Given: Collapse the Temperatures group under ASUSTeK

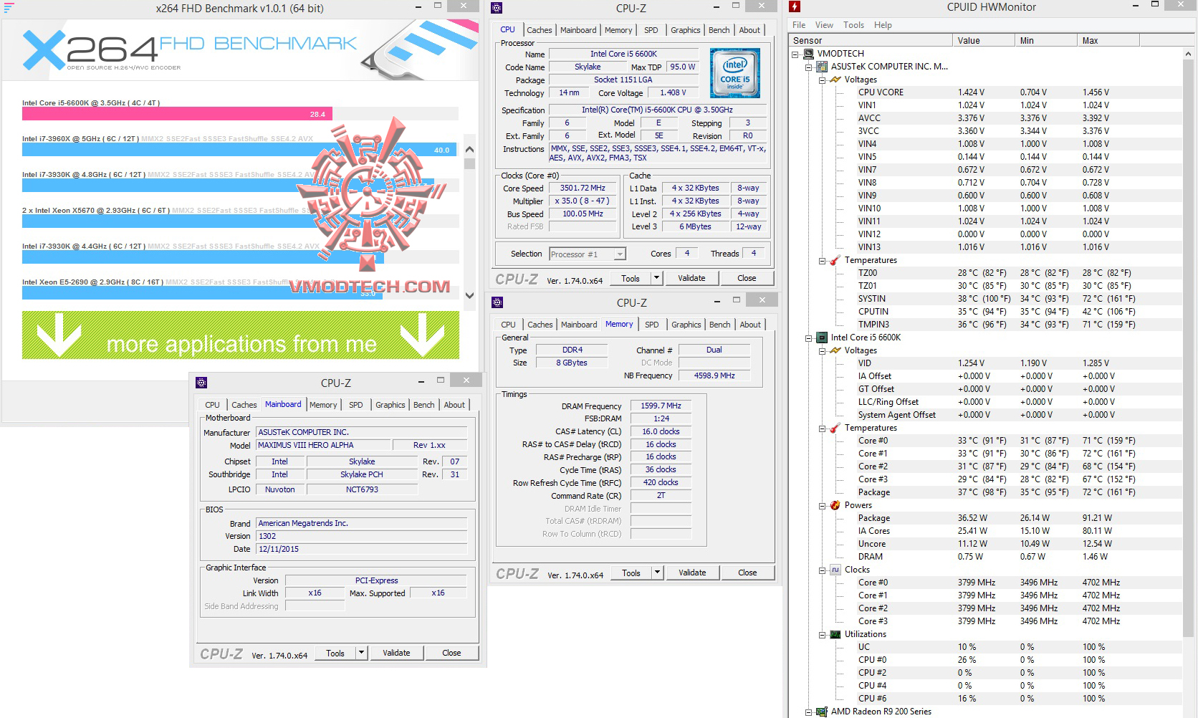Looking at the screenshot, I should tap(822, 261).
